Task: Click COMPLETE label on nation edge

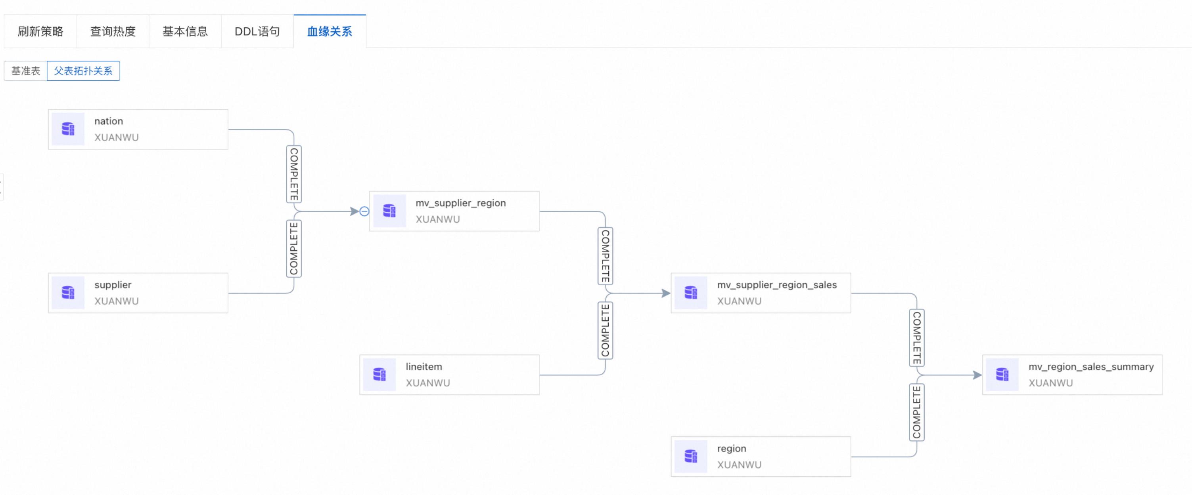Action: click(294, 174)
